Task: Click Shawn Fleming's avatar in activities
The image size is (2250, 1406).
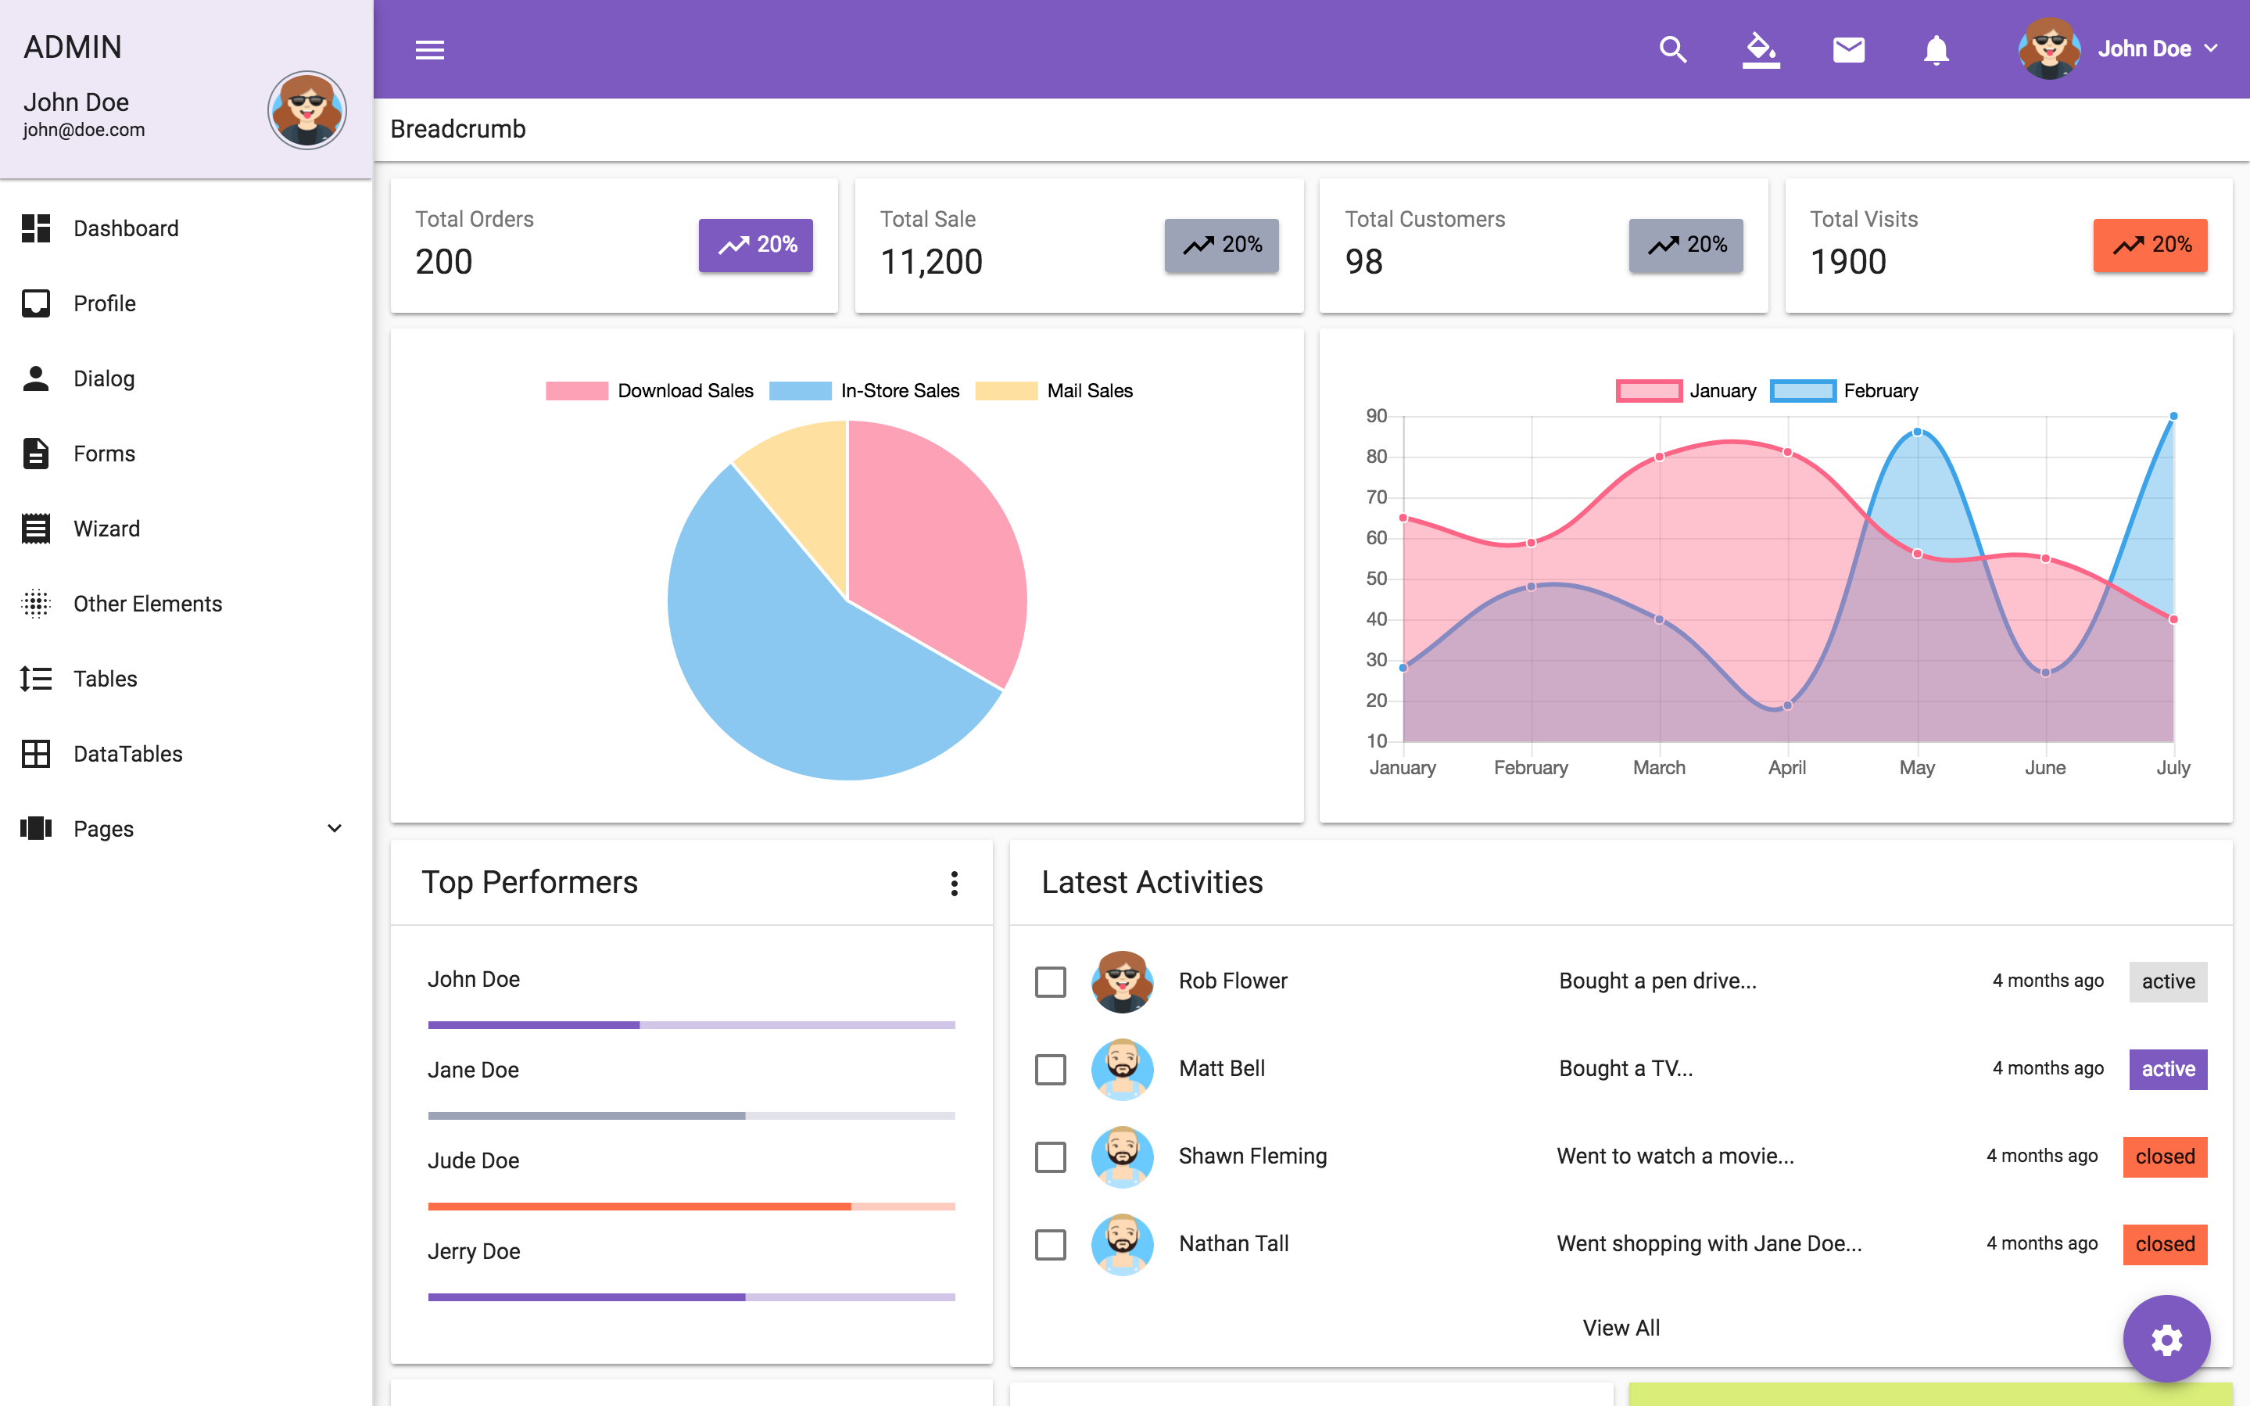Action: [x=1122, y=1156]
